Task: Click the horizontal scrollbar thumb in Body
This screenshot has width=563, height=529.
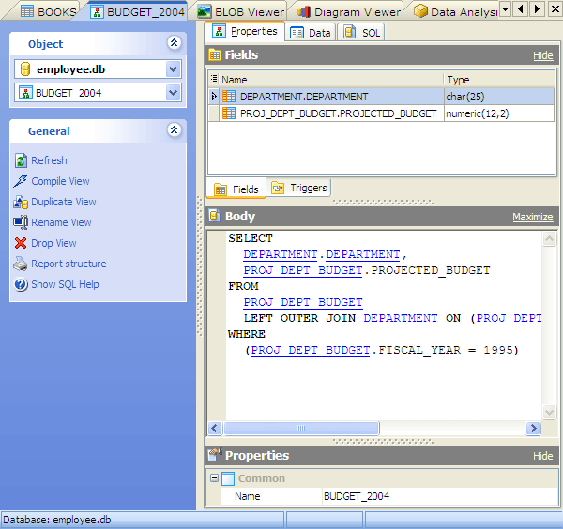Action: pyautogui.click(x=301, y=428)
